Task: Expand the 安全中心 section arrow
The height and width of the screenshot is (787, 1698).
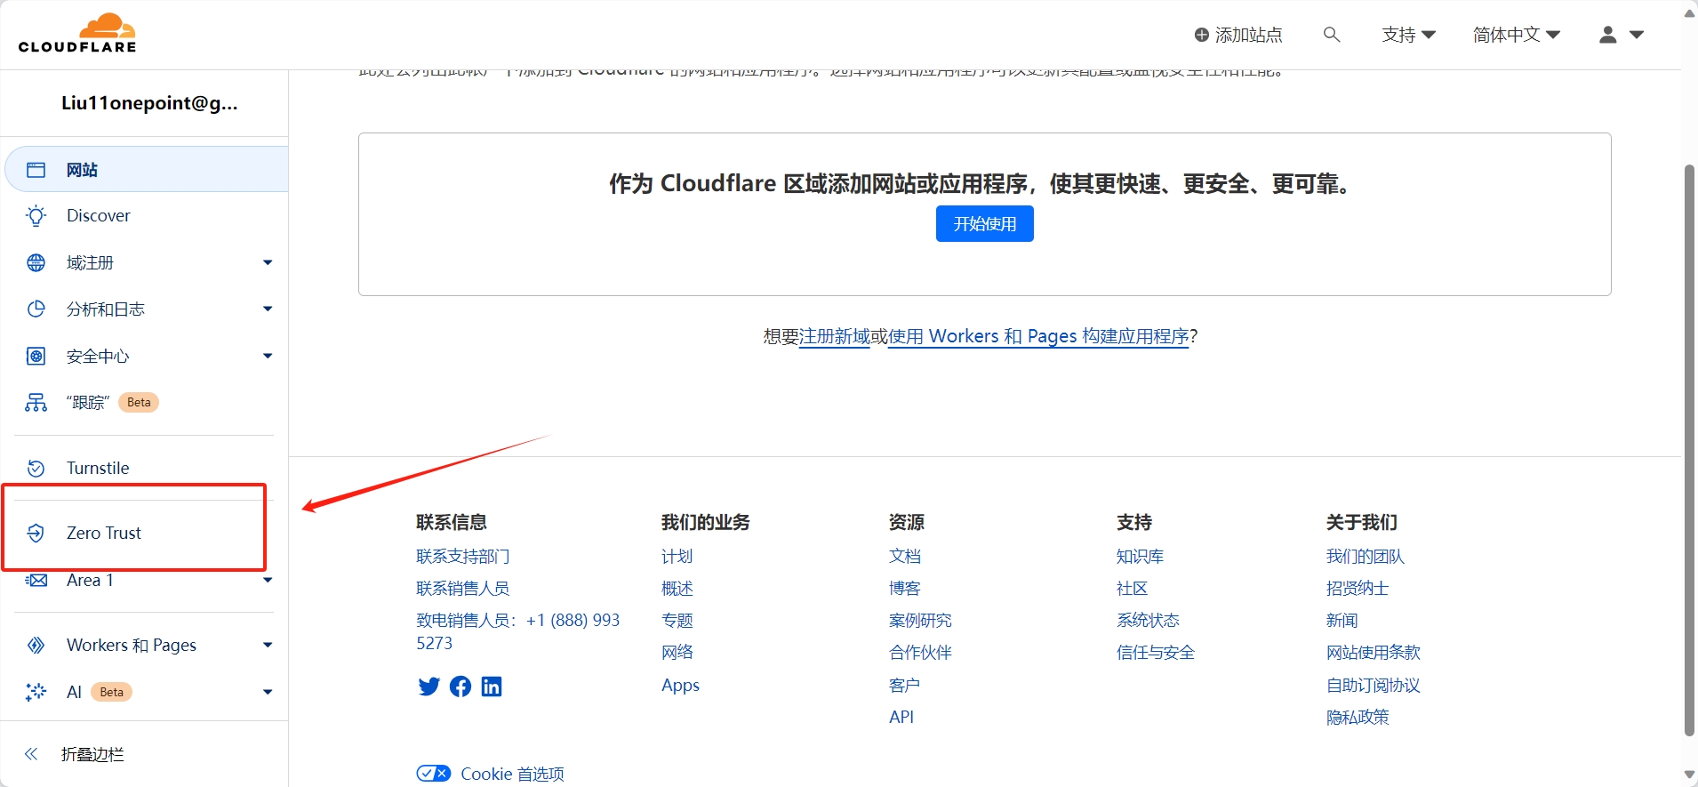Action: coord(268,356)
